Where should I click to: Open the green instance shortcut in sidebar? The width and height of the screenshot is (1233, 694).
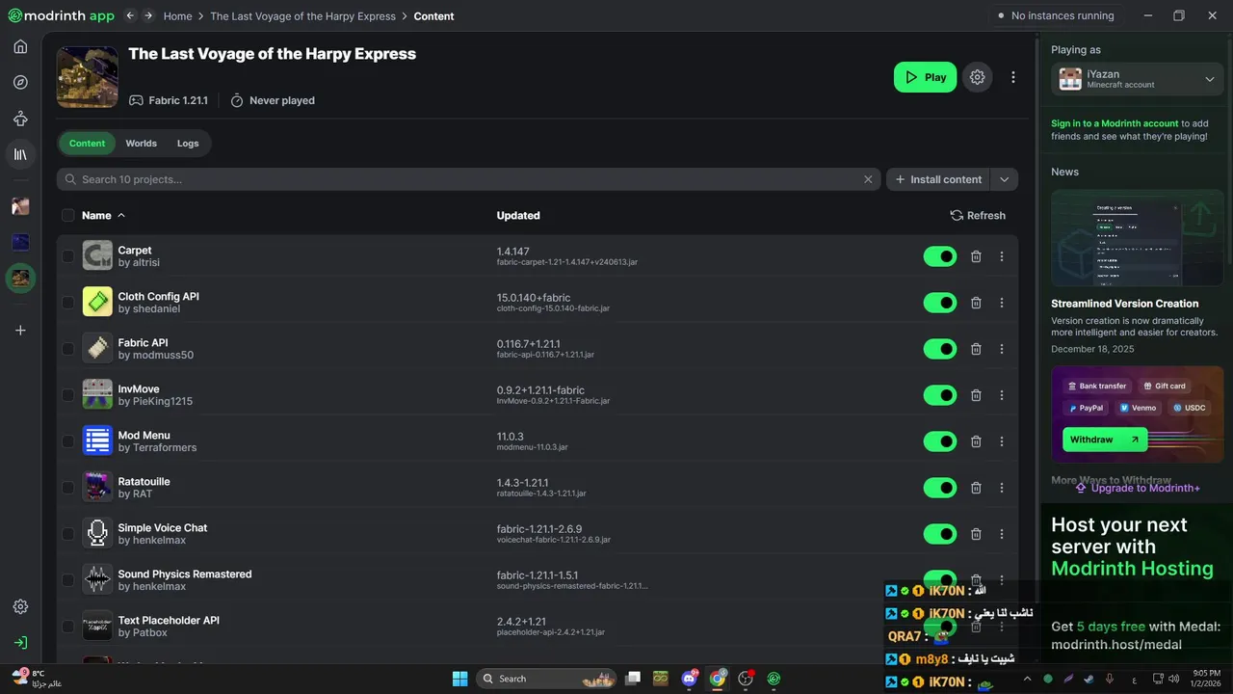20,279
